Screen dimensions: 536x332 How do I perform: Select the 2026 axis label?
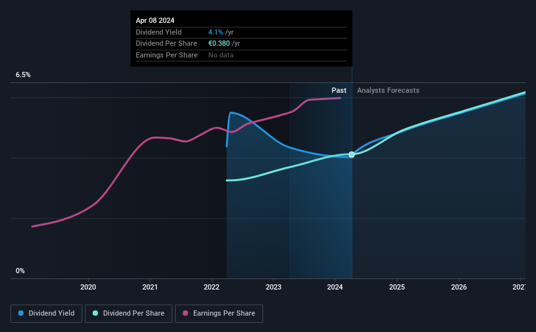459,287
